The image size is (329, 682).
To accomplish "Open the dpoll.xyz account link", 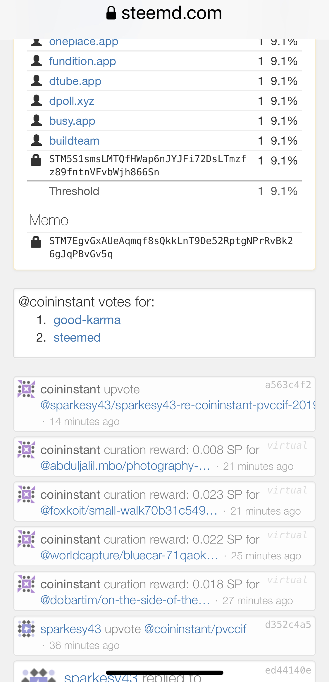I will click(x=72, y=101).
